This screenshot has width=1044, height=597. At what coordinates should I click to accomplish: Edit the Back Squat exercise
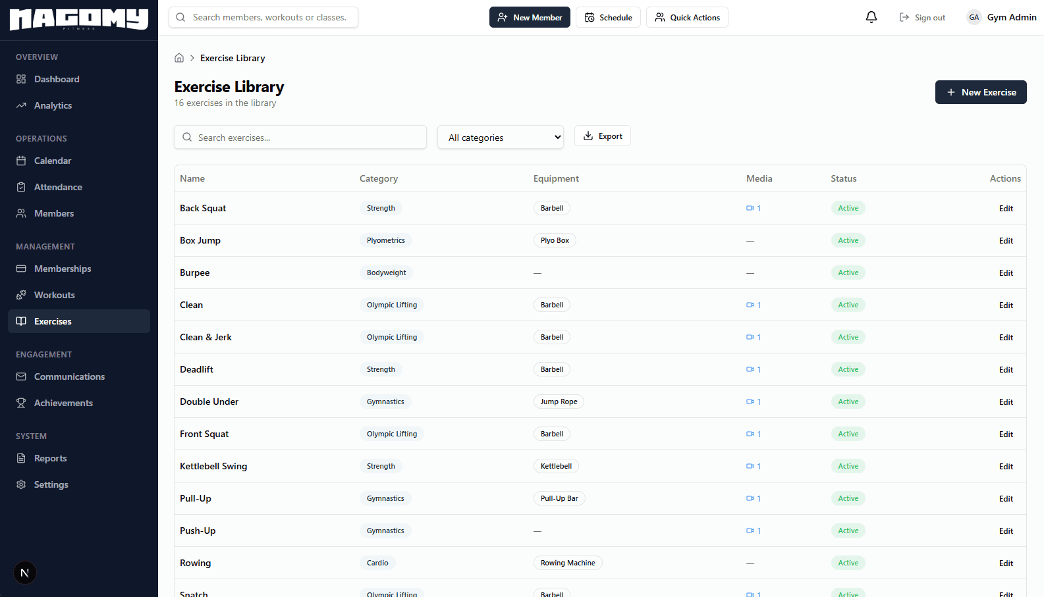pyautogui.click(x=1006, y=208)
